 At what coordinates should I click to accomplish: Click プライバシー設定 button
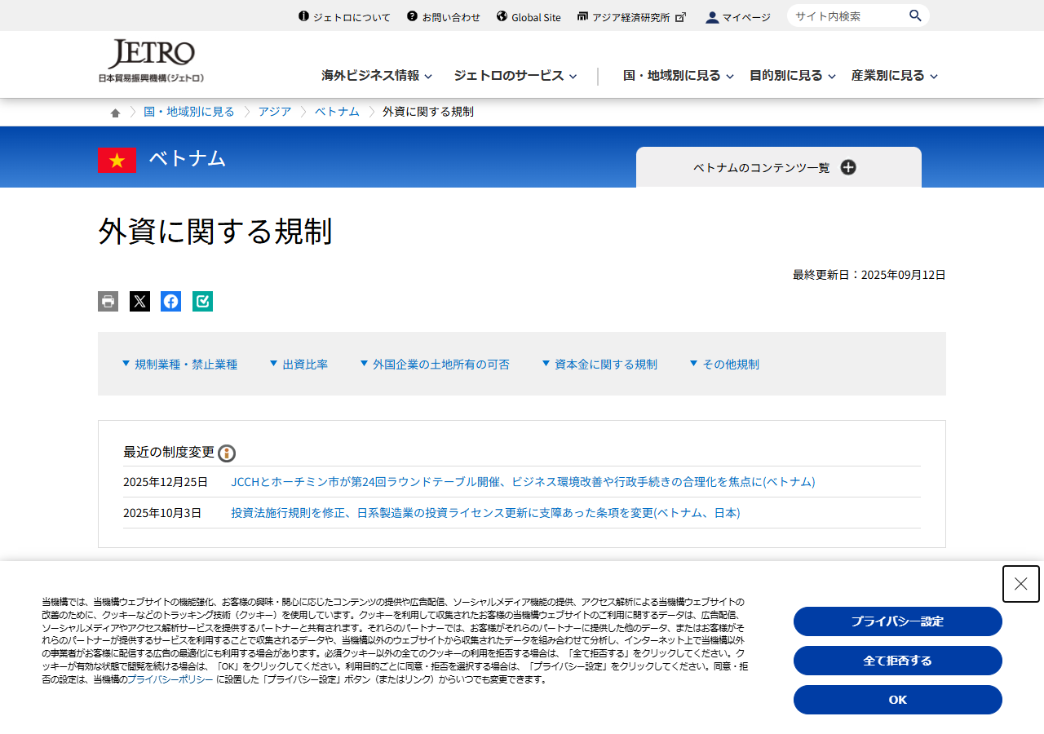[898, 621]
